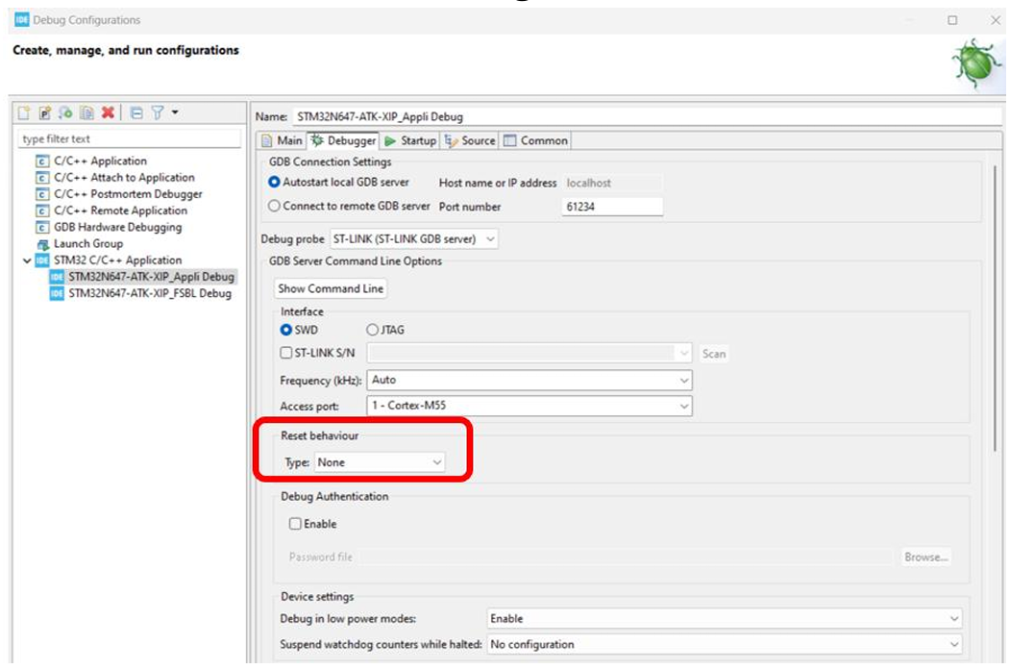Click New prototype configuration icon

(44, 112)
